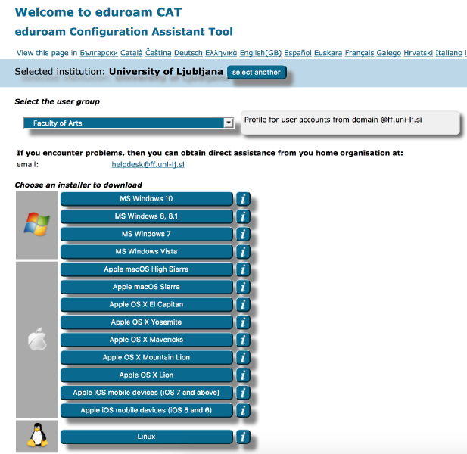Switch language to Deutsch
Viewport: 467px width, 454px height.
click(188, 53)
